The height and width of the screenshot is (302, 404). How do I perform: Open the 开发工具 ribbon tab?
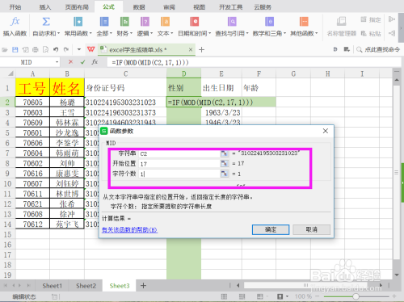coord(230,7)
